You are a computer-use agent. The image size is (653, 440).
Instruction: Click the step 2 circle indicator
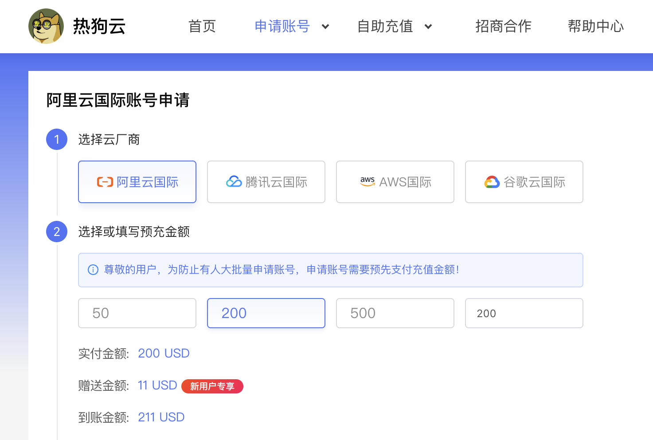(57, 232)
